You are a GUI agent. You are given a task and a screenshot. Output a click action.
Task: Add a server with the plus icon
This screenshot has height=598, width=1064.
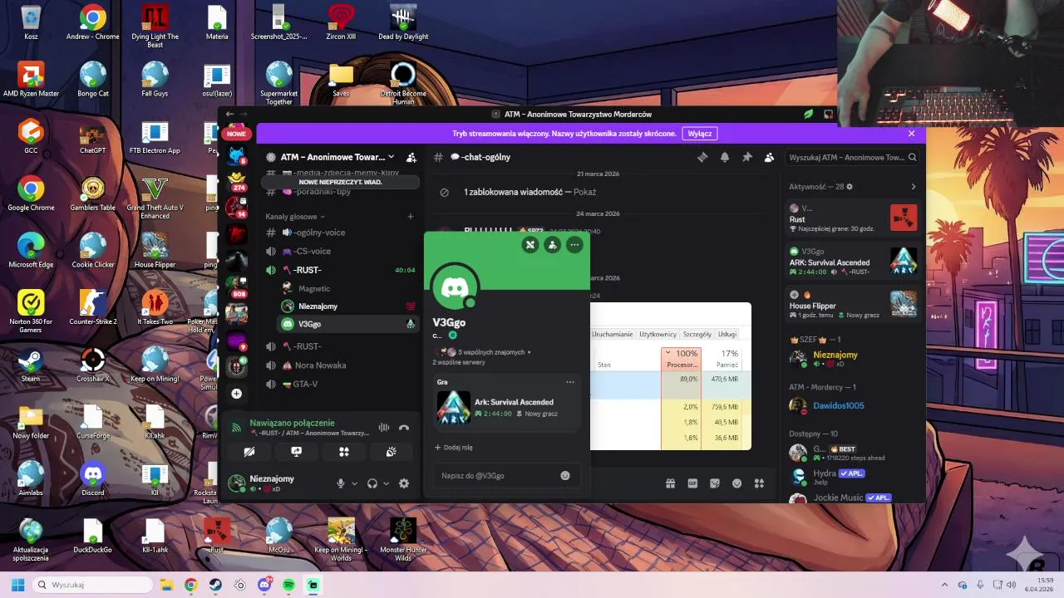click(237, 394)
